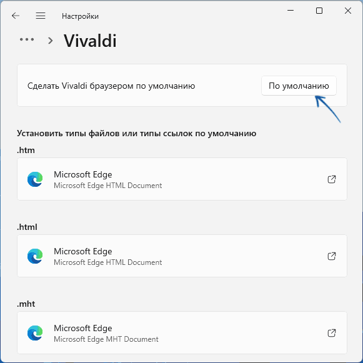The width and height of the screenshot is (363, 363).
Task: Click the Настройки window title
Action: (x=80, y=16)
